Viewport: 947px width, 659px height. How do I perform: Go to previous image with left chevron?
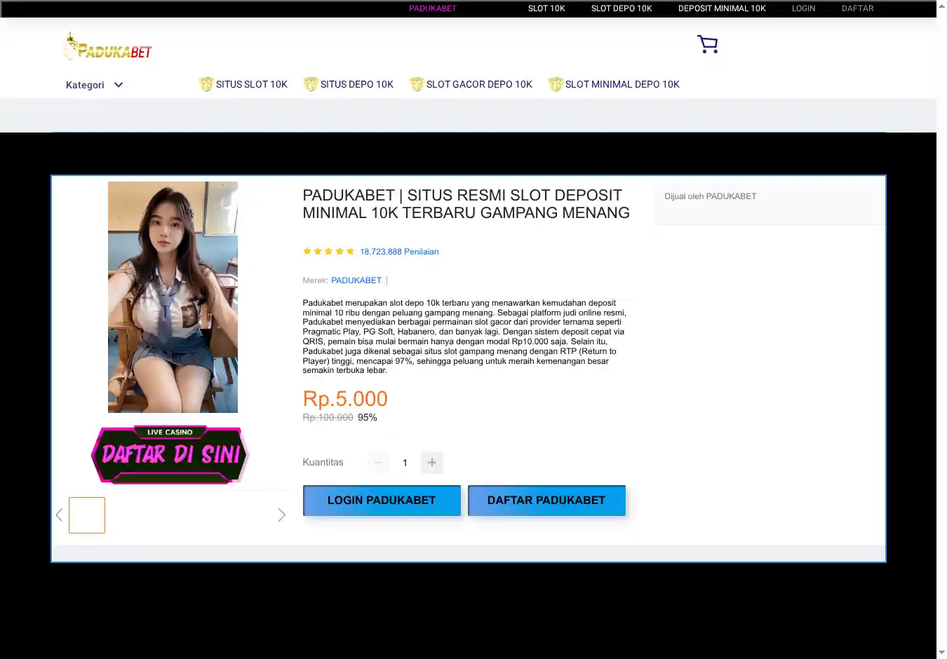pyautogui.click(x=60, y=515)
